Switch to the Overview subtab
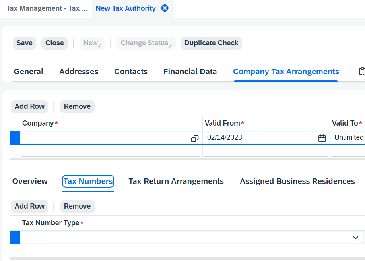 pyautogui.click(x=30, y=181)
